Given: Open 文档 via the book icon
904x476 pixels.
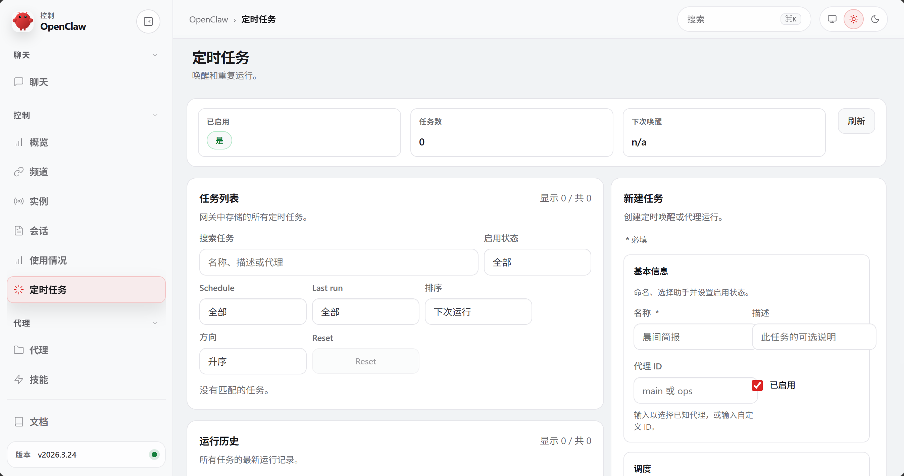Looking at the screenshot, I should click(18, 421).
